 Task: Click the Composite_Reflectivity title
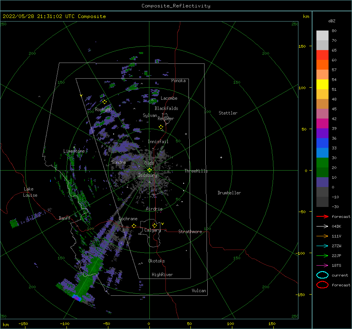(176, 6)
